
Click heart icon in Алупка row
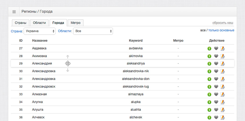(x=216, y=102)
